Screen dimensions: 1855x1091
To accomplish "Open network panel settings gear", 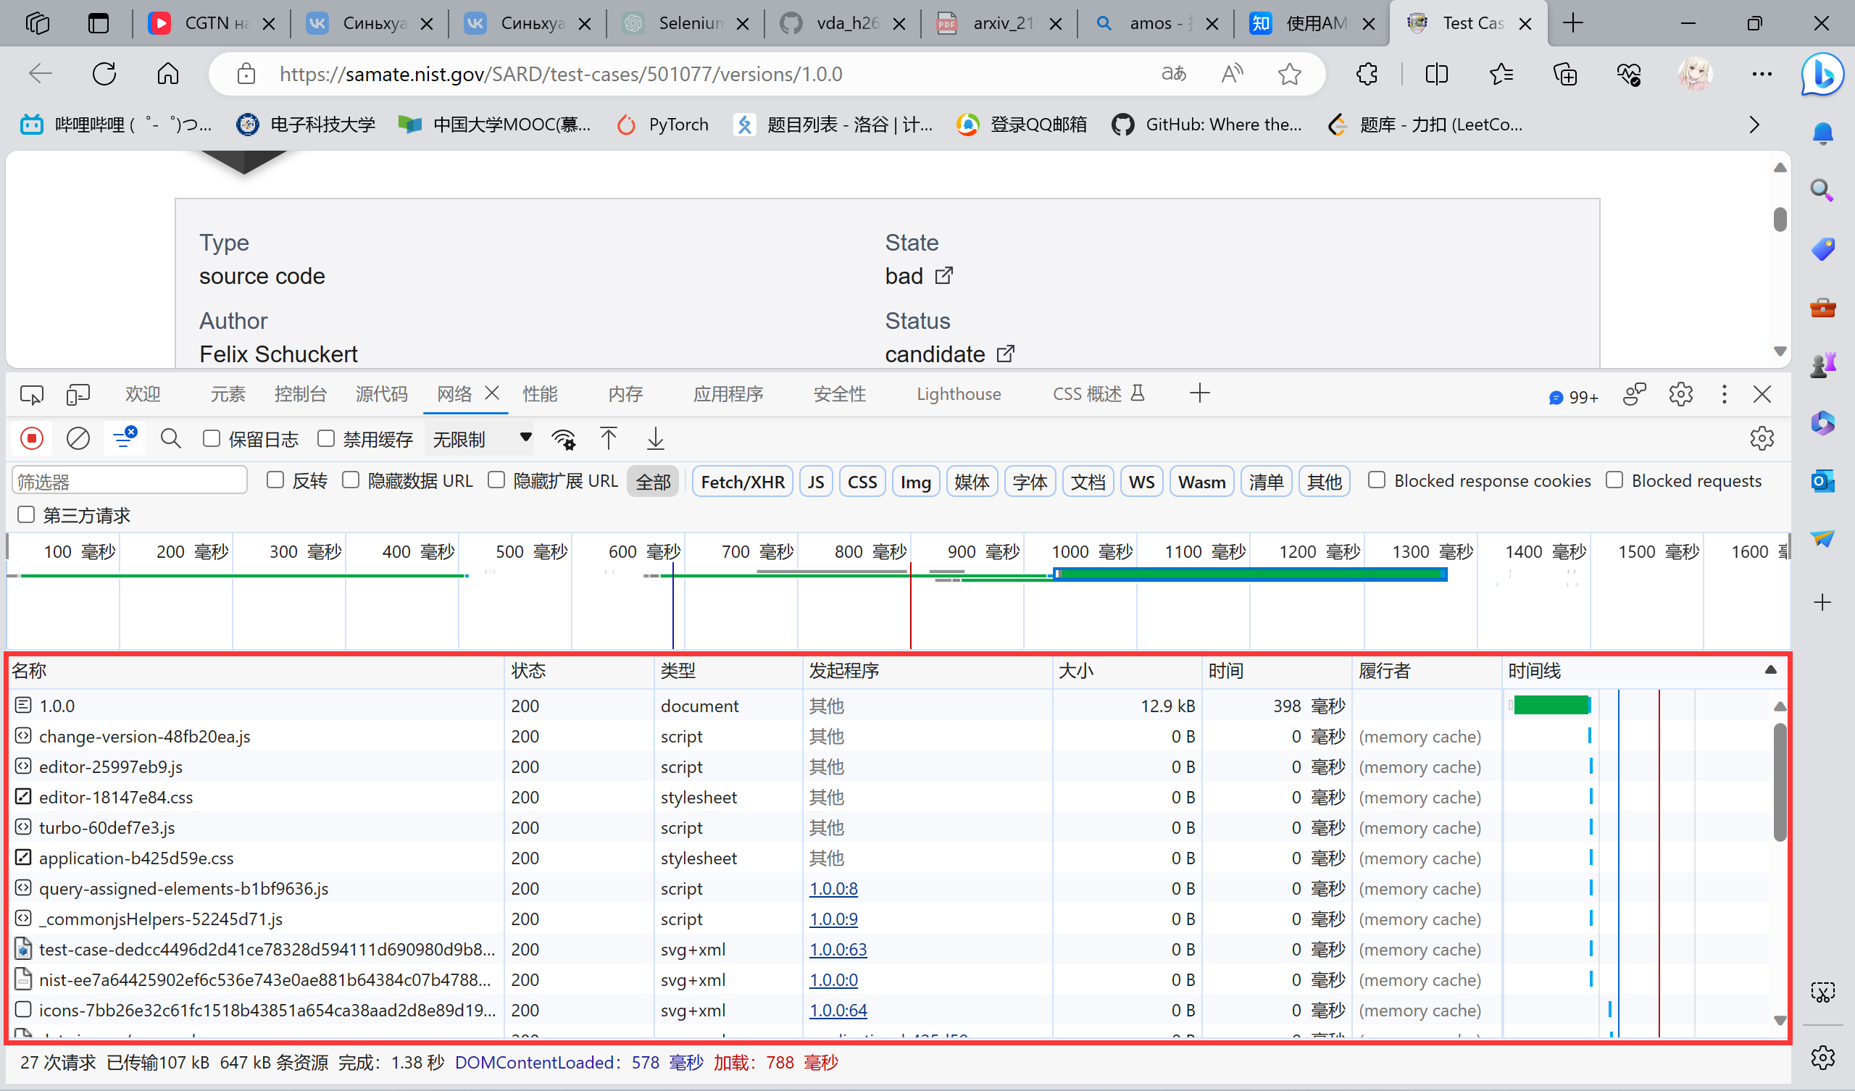I will click(1762, 439).
